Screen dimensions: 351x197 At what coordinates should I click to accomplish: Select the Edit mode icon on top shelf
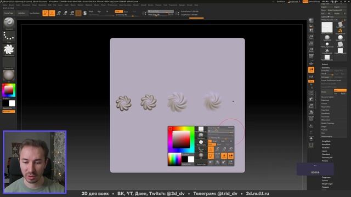[x=45, y=13]
